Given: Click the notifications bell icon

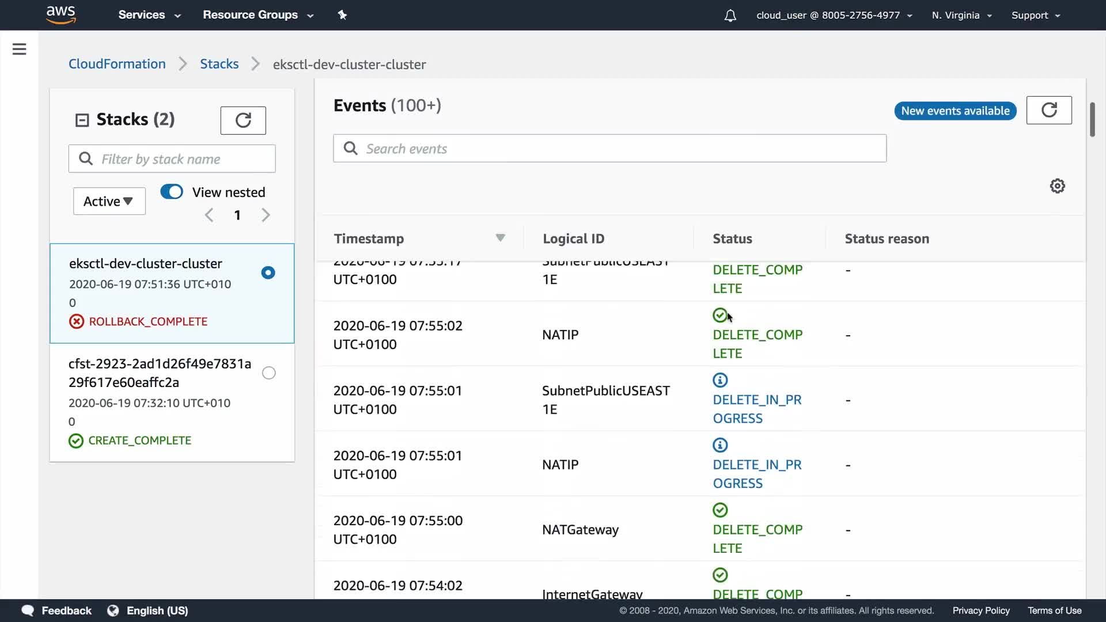Looking at the screenshot, I should coord(730,16).
